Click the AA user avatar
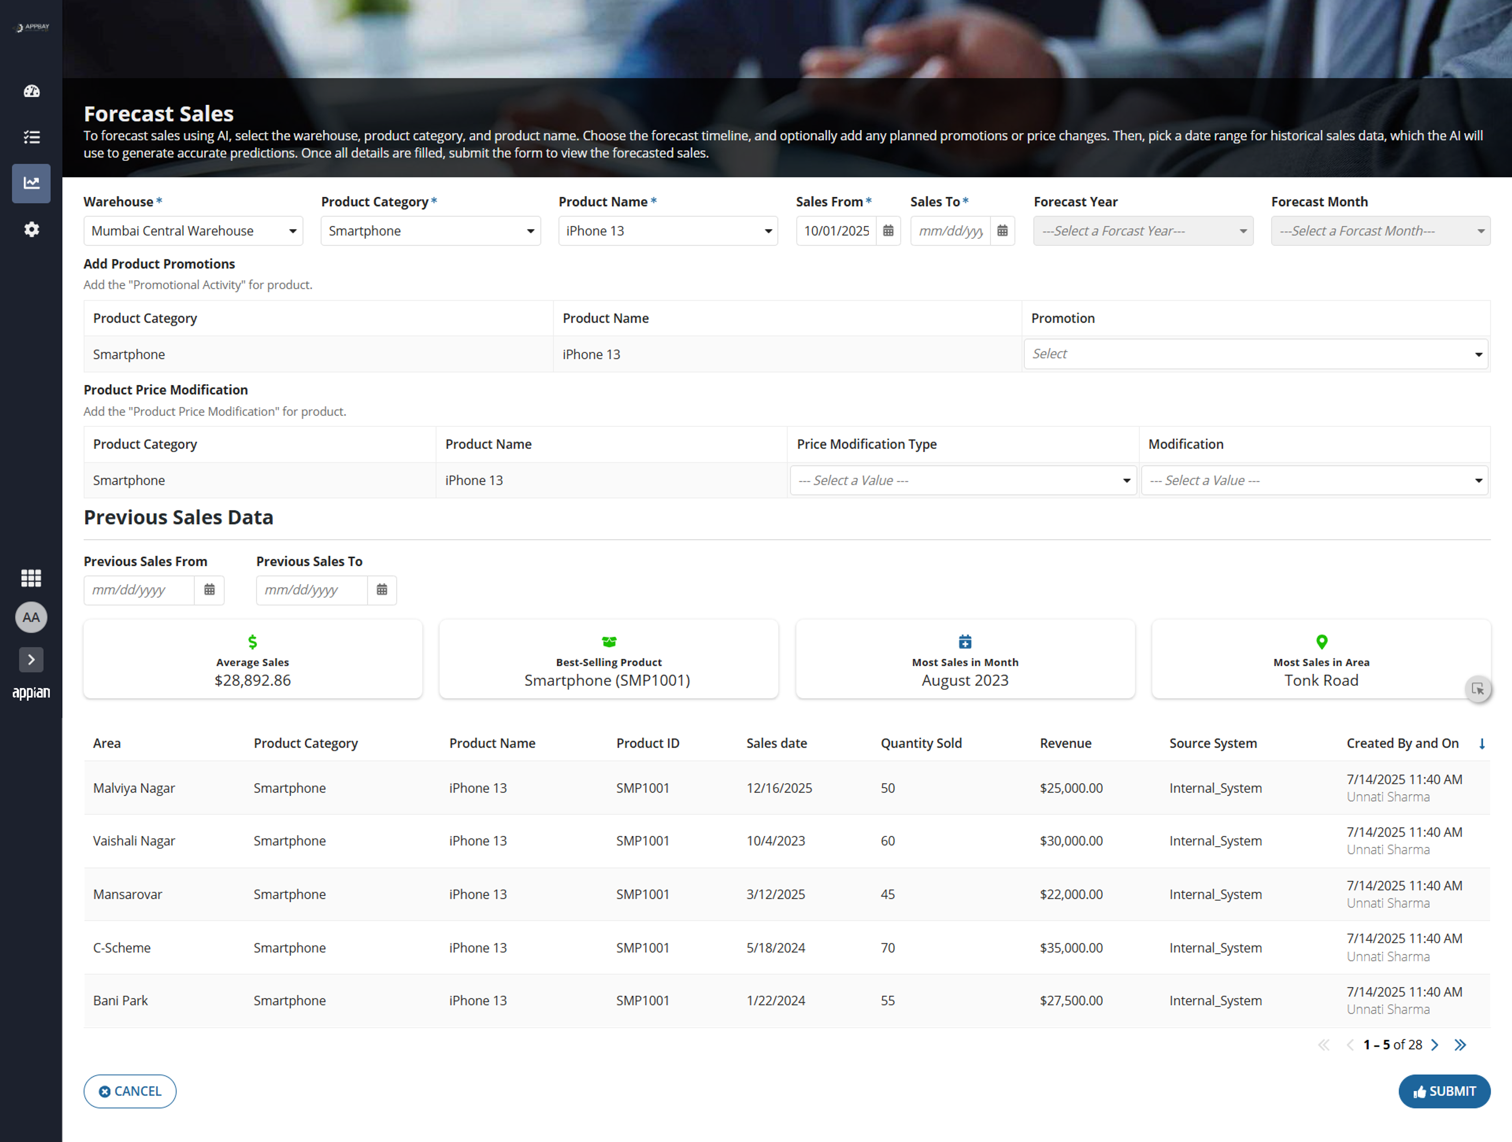Screen dimensions: 1512x1142 (31, 617)
